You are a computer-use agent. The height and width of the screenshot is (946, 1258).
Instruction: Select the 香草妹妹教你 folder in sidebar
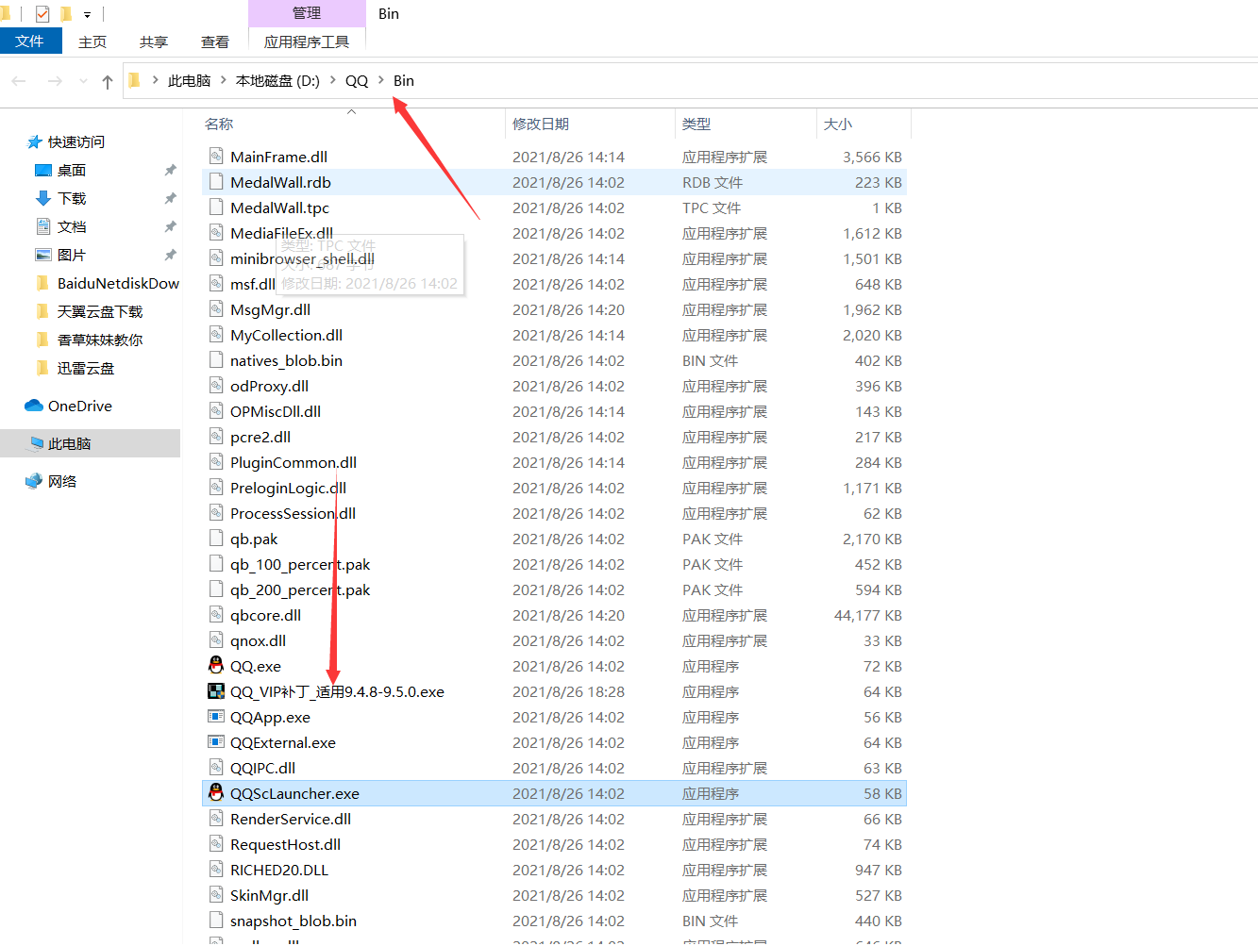pyautogui.click(x=100, y=340)
